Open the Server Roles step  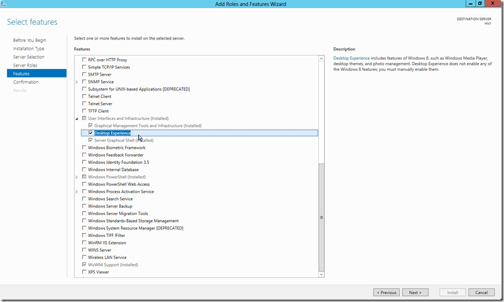click(x=25, y=66)
